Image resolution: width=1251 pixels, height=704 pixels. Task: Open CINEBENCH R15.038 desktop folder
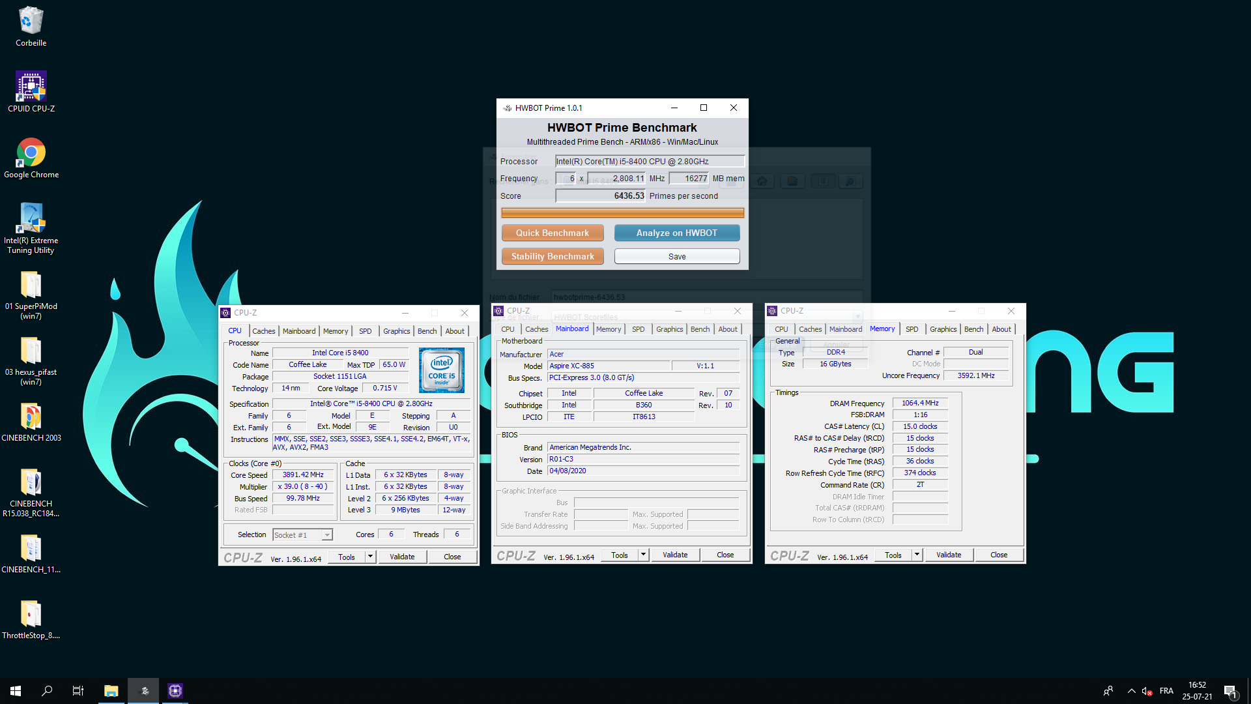(31, 493)
